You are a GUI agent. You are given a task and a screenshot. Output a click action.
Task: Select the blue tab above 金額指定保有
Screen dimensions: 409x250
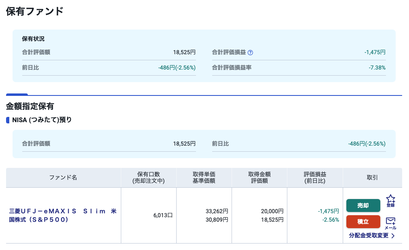[x=17, y=95]
